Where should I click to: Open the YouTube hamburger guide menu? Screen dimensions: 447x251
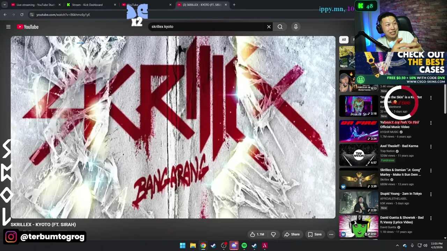pos(8,27)
